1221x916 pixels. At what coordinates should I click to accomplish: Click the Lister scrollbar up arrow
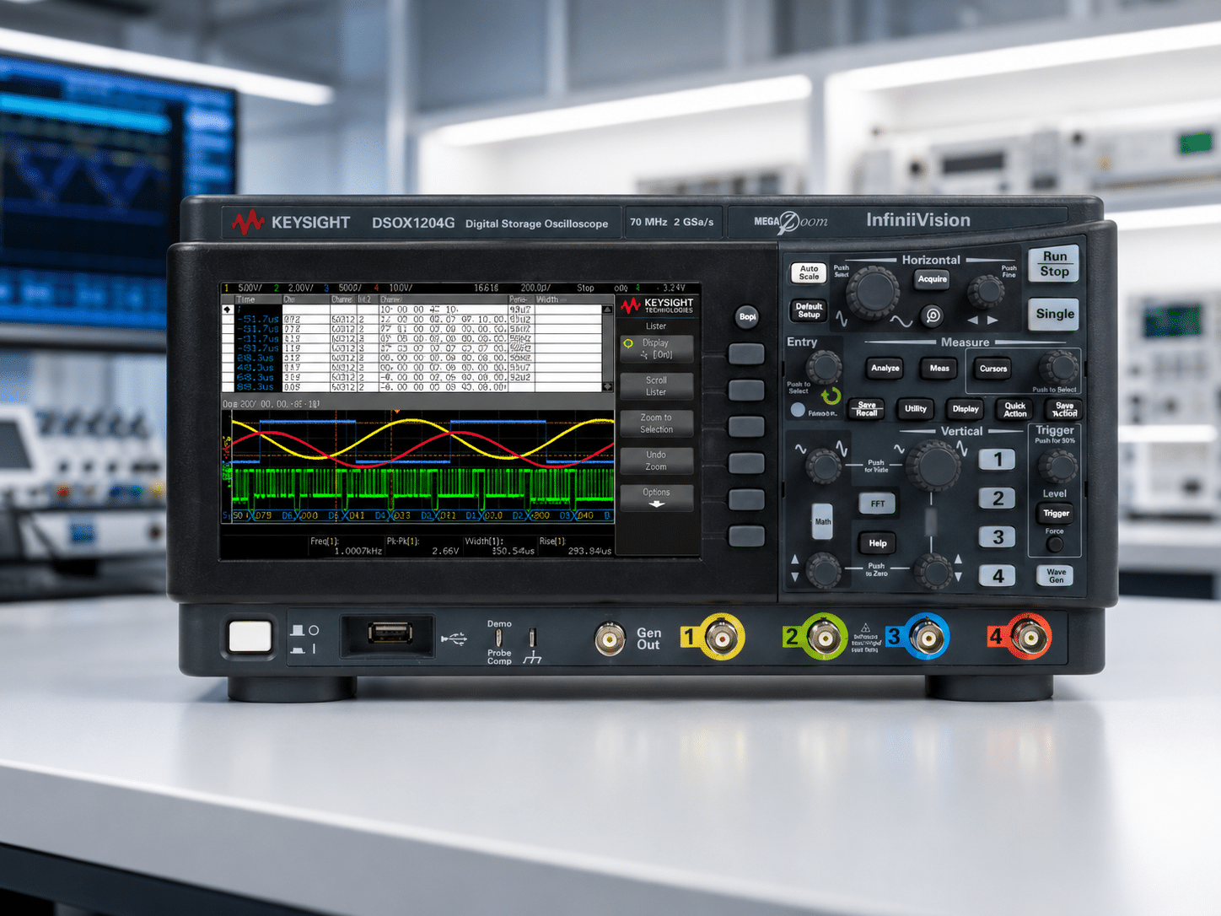[x=607, y=310]
